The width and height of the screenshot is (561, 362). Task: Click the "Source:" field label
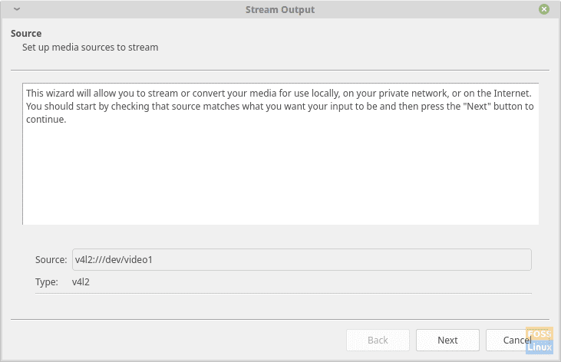click(x=51, y=259)
